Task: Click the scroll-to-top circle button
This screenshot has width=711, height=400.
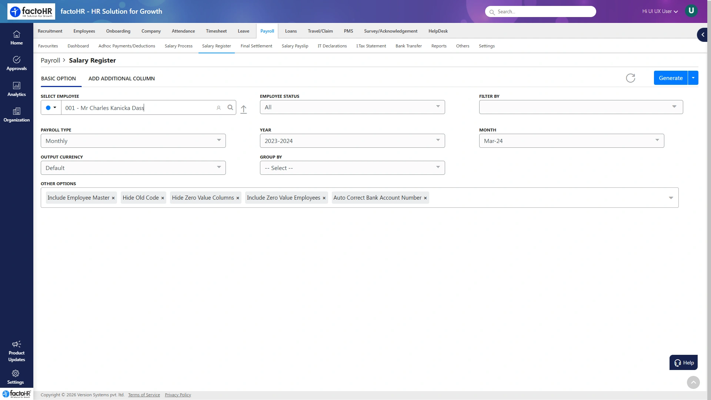Action: pos(693,382)
